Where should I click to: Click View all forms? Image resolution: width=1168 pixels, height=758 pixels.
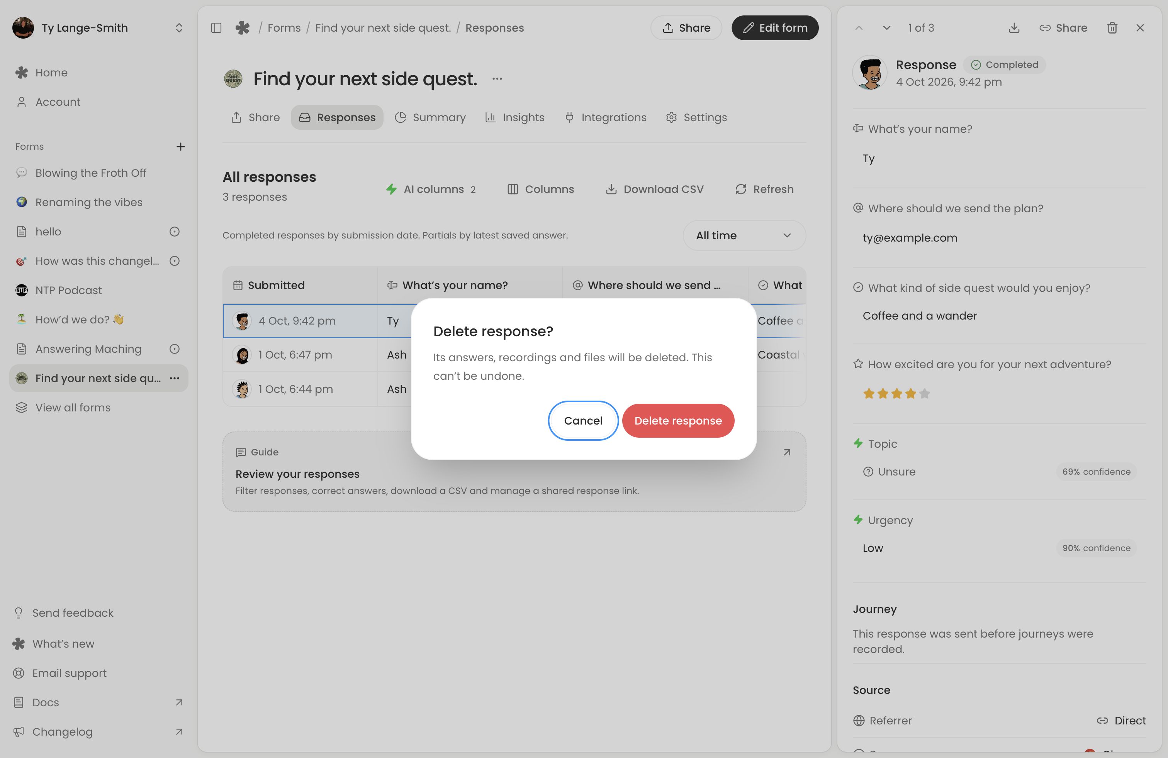pyautogui.click(x=98, y=408)
